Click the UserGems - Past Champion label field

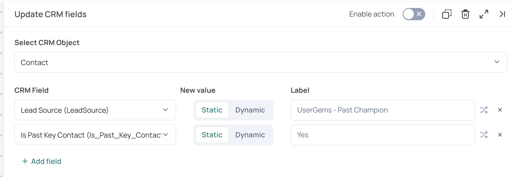tap(383, 110)
